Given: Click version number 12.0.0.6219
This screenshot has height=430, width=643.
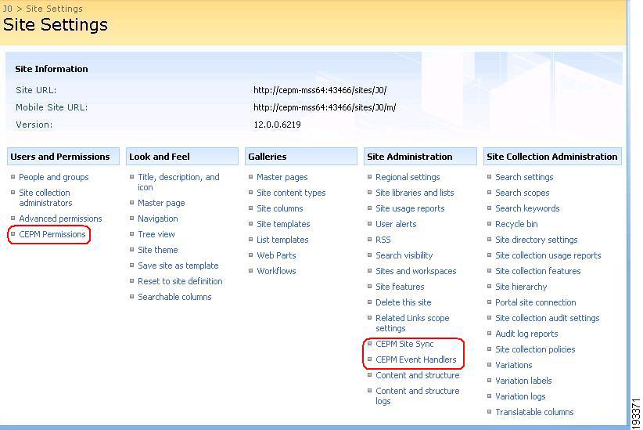Looking at the screenshot, I should 277,125.
